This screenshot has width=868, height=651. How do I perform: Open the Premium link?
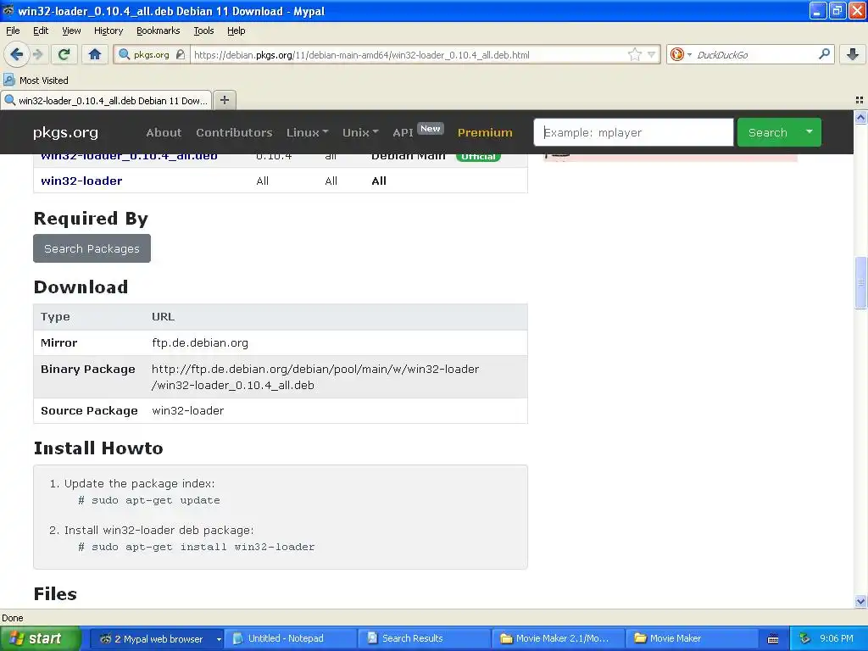(484, 132)
